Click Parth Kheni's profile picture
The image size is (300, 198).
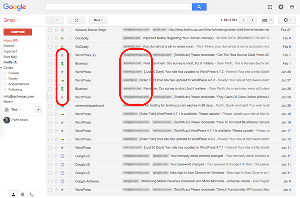[x=7, y=120]
